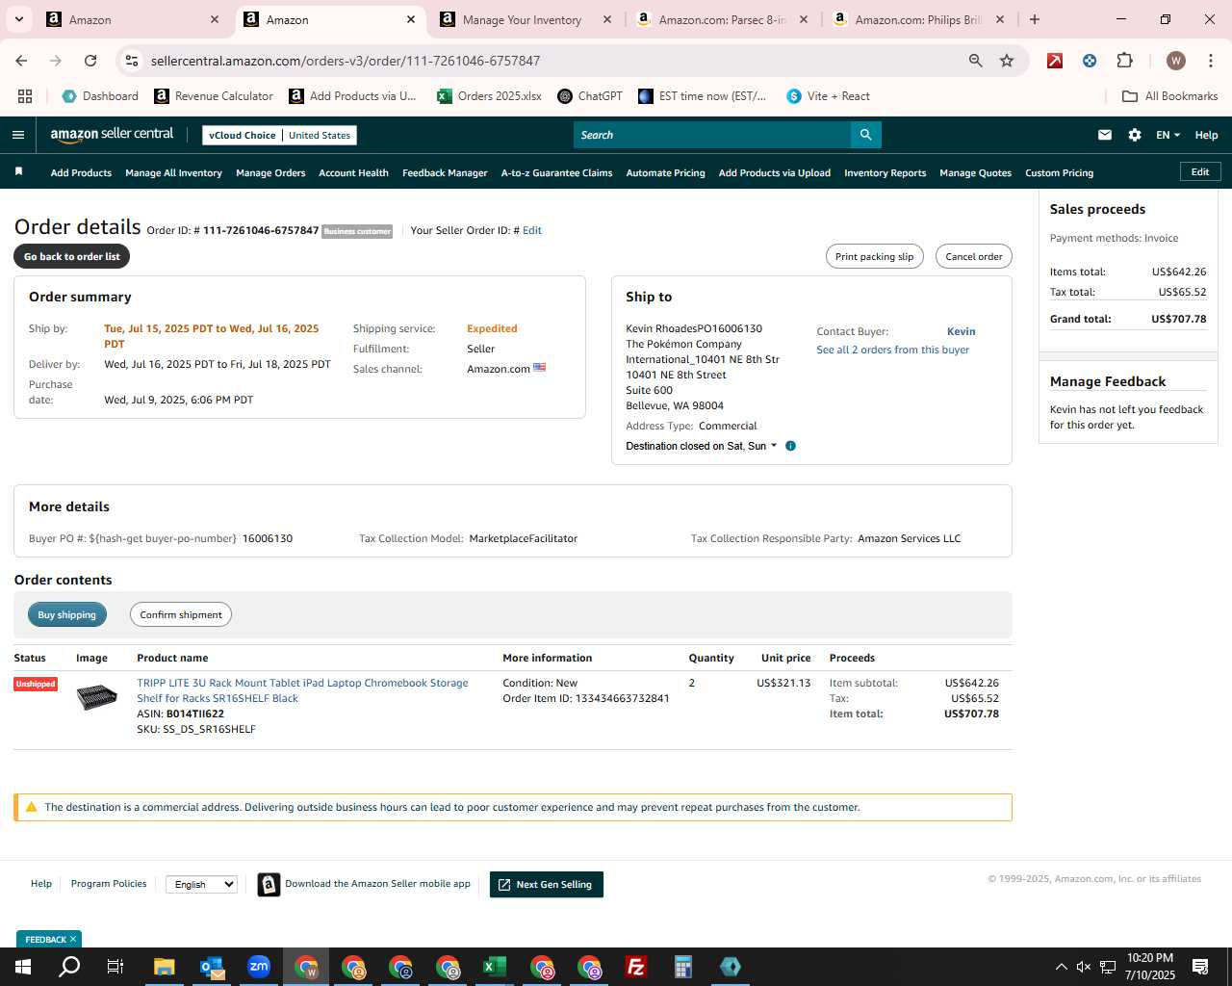Viewport: 1232px width, 986px height.
Task: Click the Edit link beside Seller Order ID
Action: coord(532,230)
